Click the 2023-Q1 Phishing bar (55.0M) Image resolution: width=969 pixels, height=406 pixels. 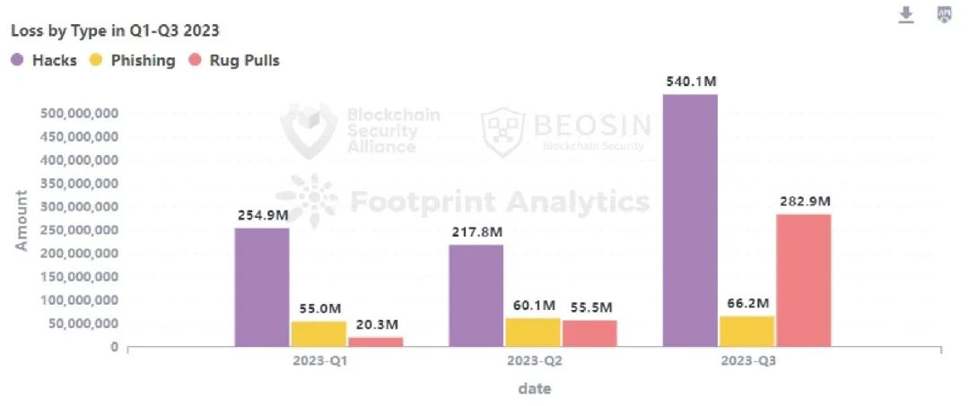(x=318, y=333)
